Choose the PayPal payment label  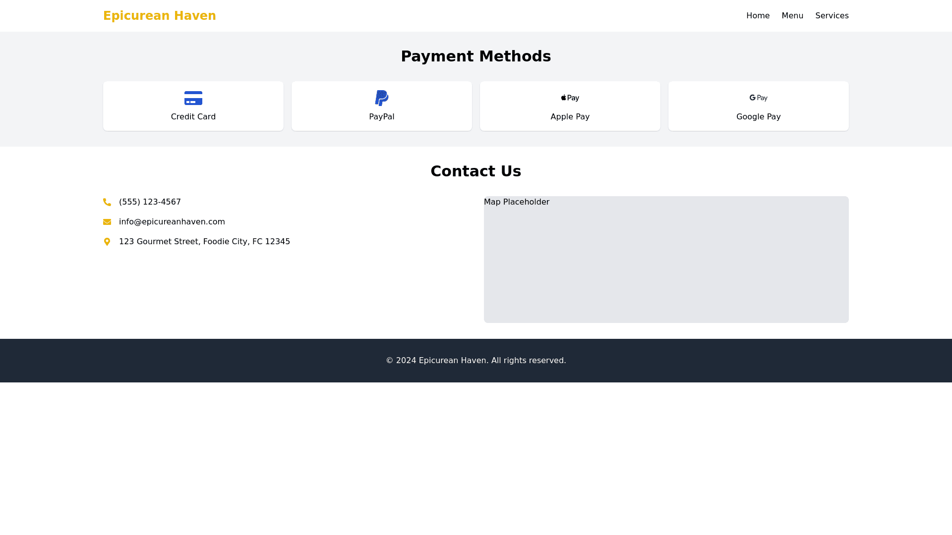coord(381,117)
